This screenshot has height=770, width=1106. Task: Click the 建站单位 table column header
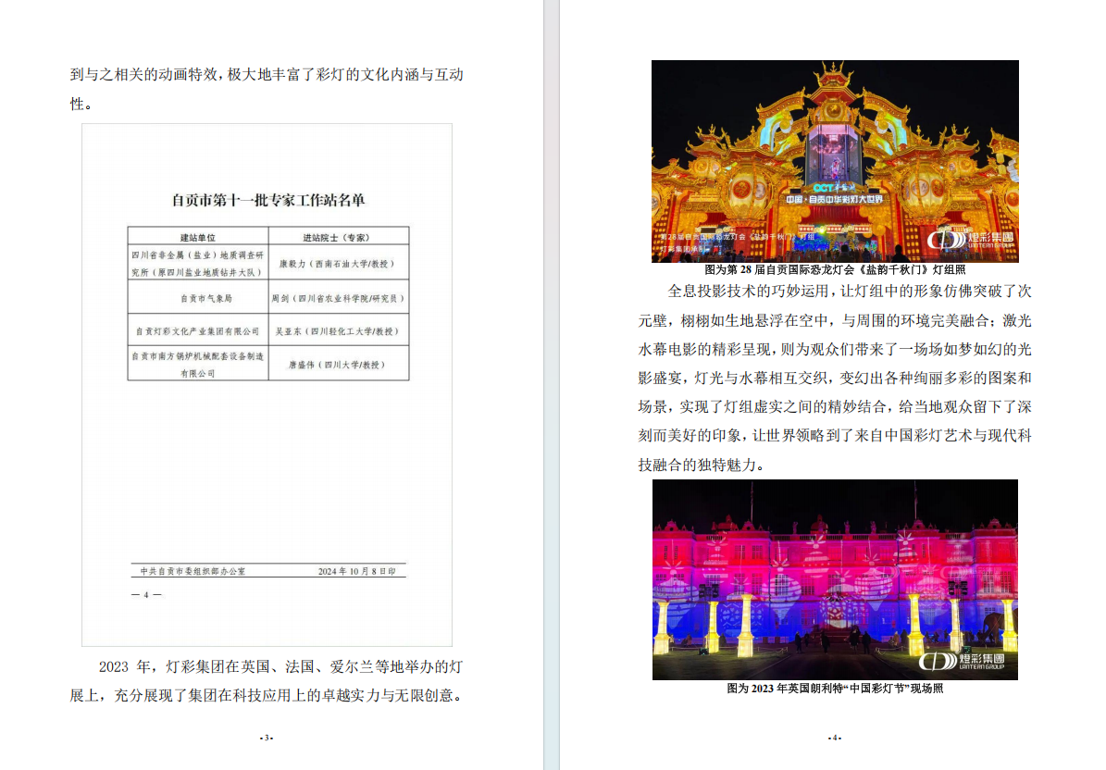(x=197, y=236)
